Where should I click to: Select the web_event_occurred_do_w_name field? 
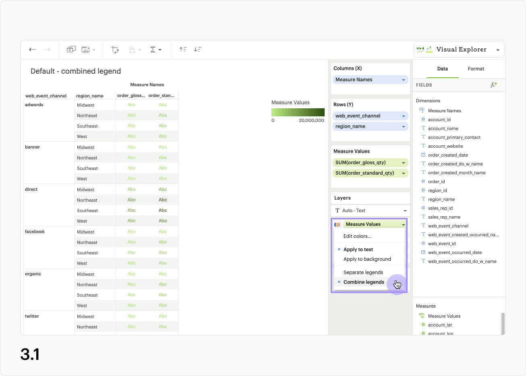pyautogui.click(x=462, y=261)
